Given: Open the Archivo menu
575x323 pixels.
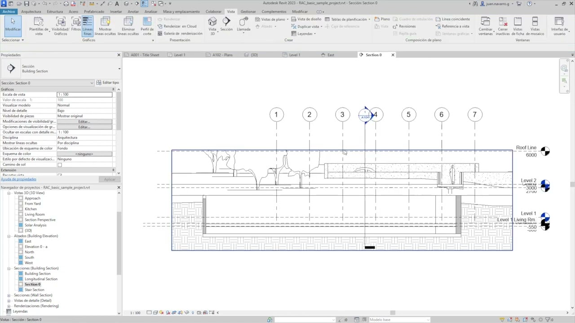Looking at the screenshot, I should click(x=9, y=11).
